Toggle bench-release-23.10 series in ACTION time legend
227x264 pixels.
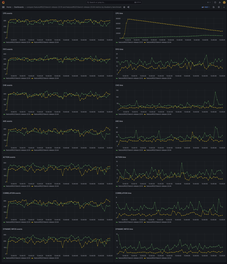click(131, 186)
